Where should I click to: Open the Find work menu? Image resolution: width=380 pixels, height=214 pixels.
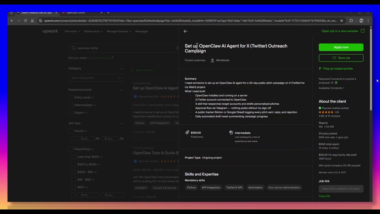72,31
